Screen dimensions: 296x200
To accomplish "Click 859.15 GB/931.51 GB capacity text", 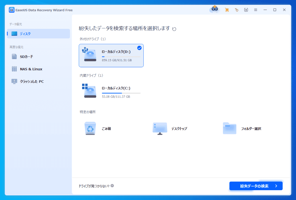I will click(x=117, y=60).
